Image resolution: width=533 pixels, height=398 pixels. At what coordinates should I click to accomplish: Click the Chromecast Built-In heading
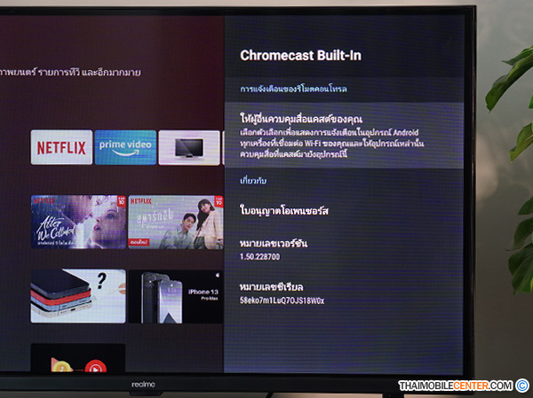tap(300, 55)
